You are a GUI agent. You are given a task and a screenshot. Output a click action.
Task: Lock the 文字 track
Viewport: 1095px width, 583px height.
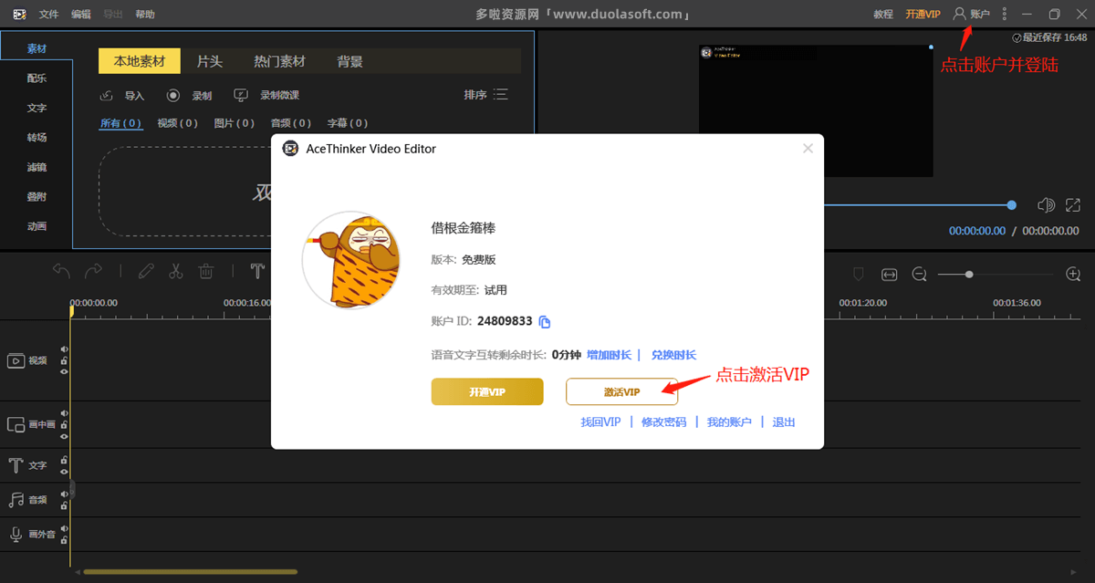[x=64, y=460]
